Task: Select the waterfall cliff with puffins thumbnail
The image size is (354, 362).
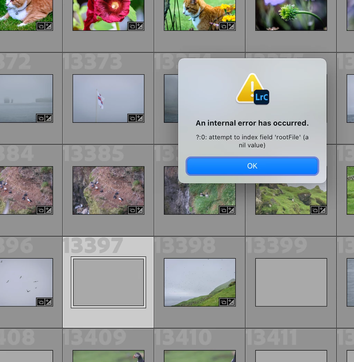Action: coord(200,198)
